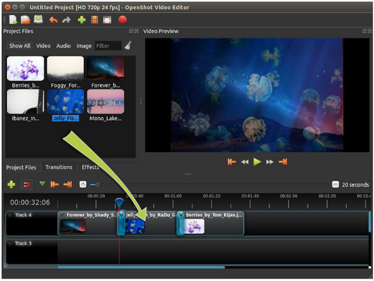Open the Berries_by_Tom_Kijas clip menu arrow

pyautogui.click(x=181, y=214)
